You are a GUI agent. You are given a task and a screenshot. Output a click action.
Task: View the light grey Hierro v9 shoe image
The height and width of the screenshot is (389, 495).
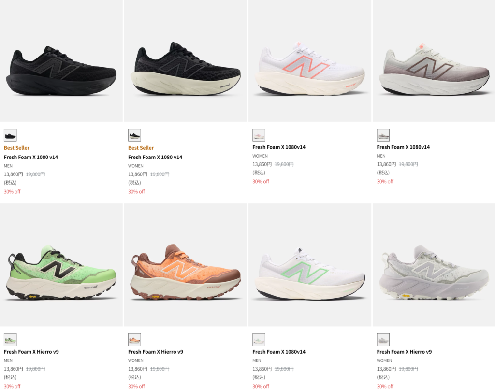pyautogui.click(x=434, y=265)
